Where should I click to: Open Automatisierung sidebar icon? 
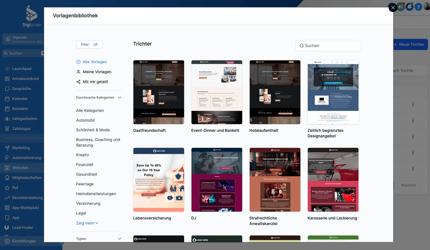7,158
